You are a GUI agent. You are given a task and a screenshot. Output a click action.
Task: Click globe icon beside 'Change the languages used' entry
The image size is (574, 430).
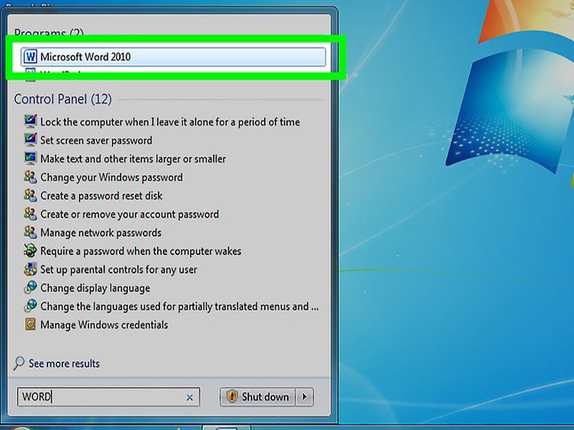click(x=31, y=306)
